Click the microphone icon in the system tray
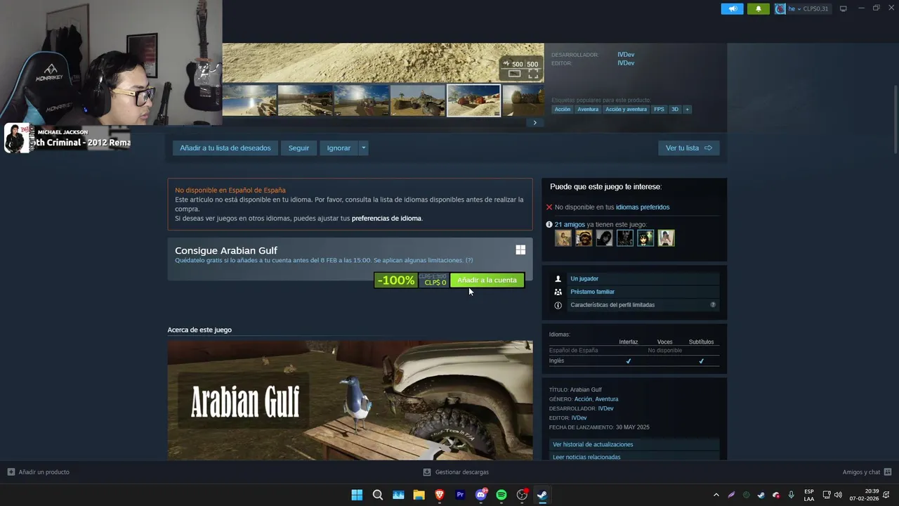Screen dimensions: 899x506 point(792,495)
